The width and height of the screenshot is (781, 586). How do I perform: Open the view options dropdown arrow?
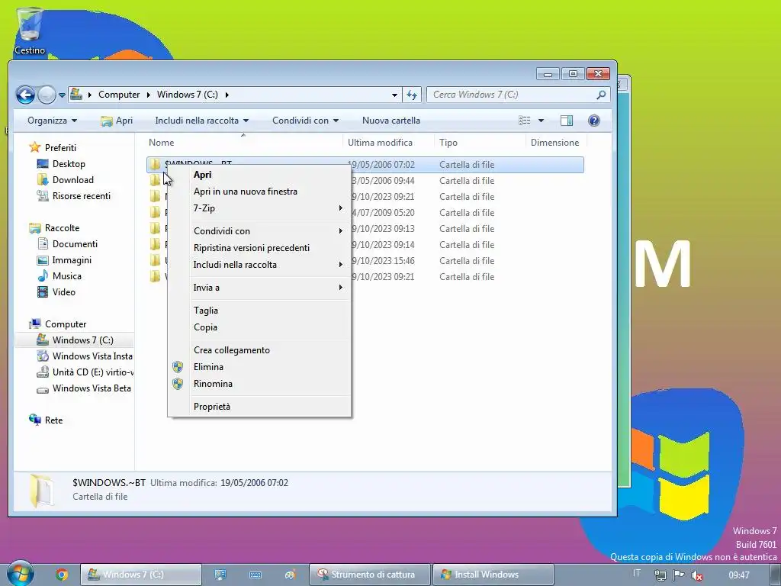point(541,121)
